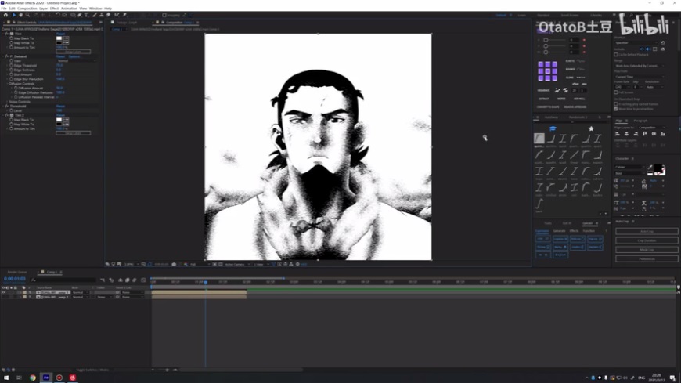Open the Window menu
The image size is (681, 383).
(x=95, y=9)
